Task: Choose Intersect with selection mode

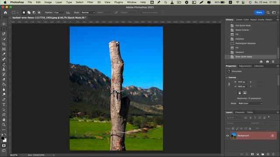Action: (x=39, y=13)
